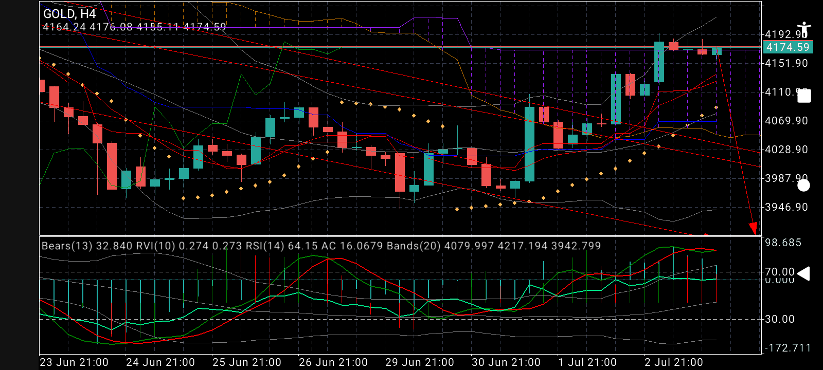This screenshot has height=370, width=823.
Task: Tap the accessibility shortcut icon
Action: click(803, 30)
